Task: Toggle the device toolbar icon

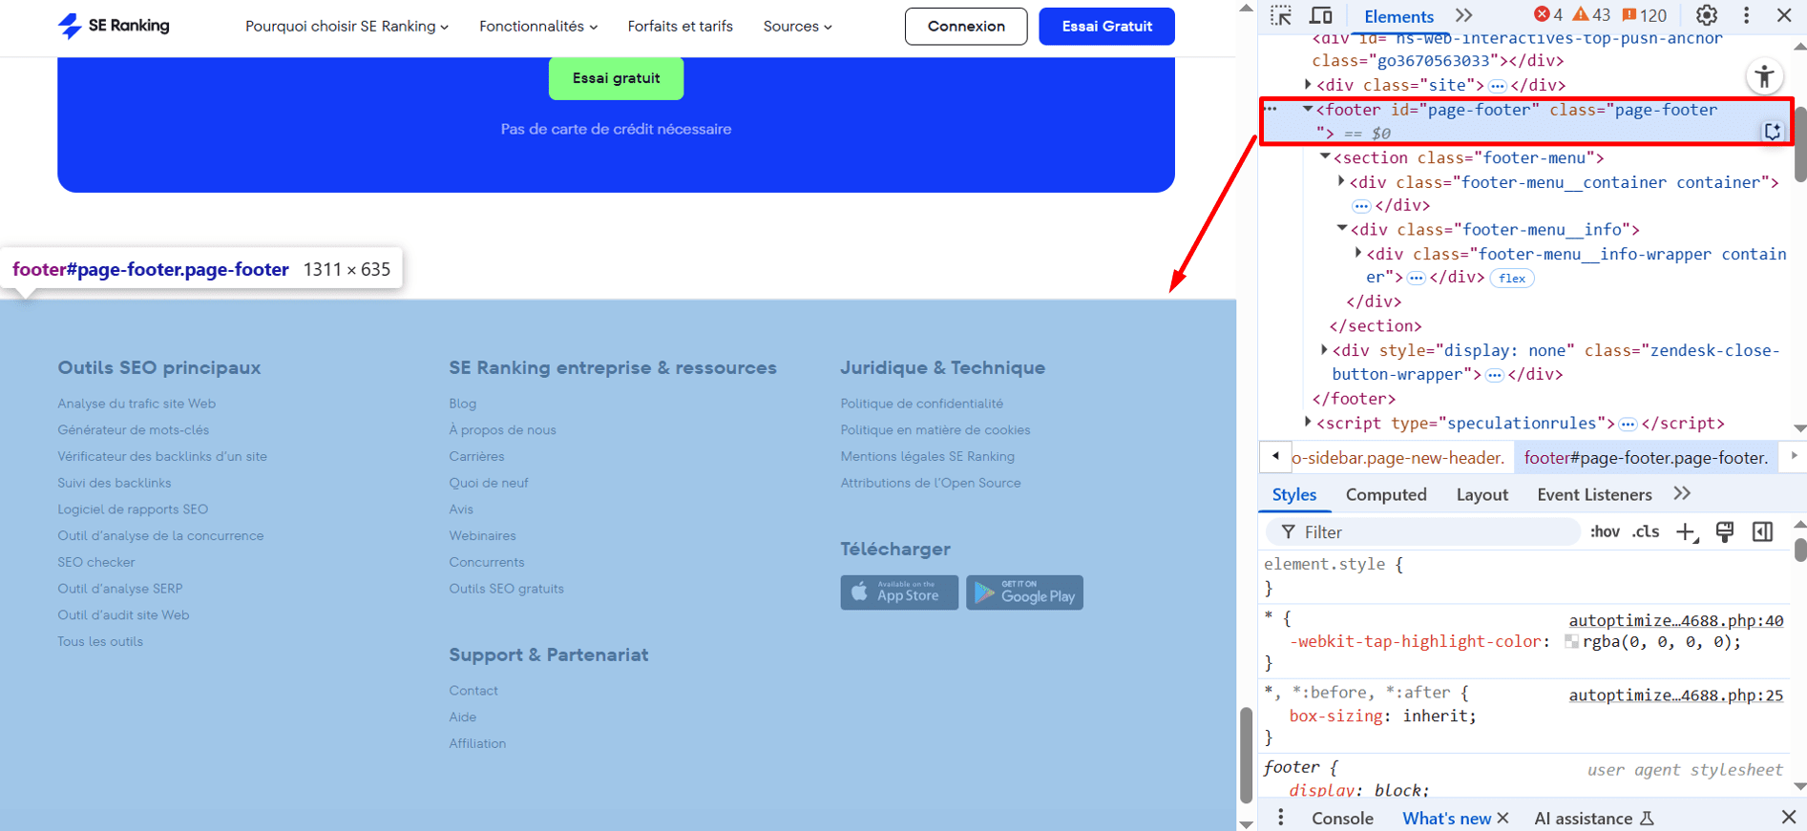Action: tap(1321, 15)
